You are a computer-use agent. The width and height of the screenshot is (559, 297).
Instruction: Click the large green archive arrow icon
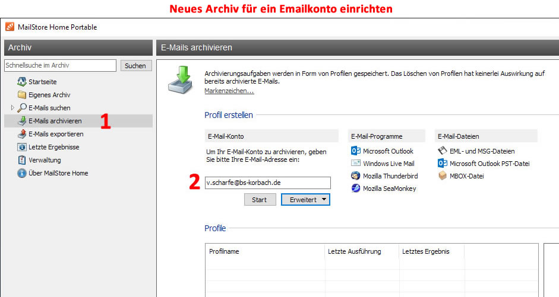[181, 79]
